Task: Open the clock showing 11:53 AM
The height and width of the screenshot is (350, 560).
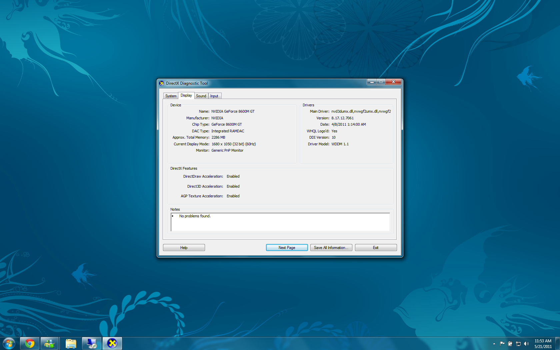Action: pos(543,344)
